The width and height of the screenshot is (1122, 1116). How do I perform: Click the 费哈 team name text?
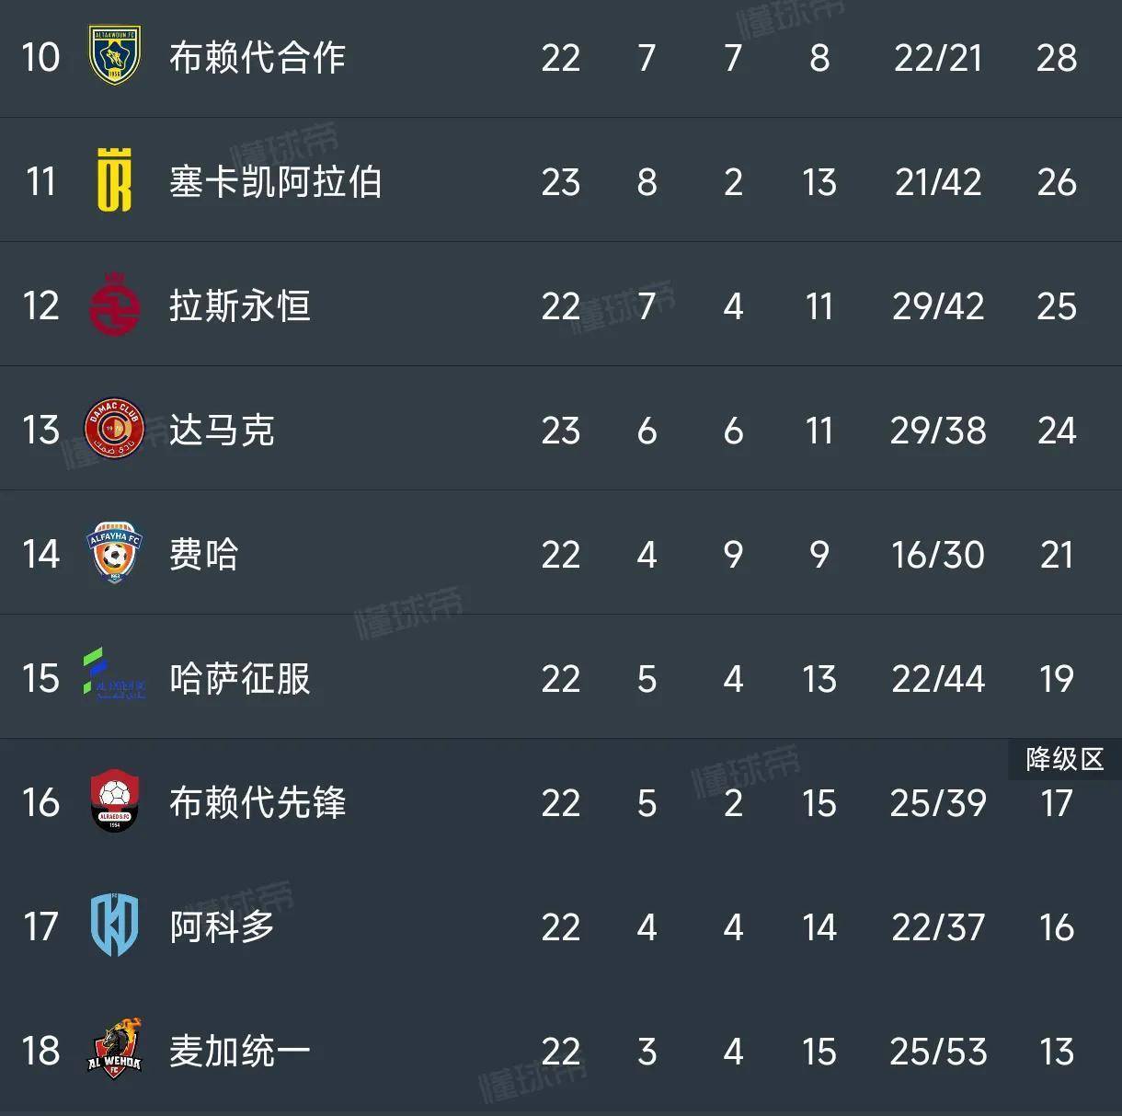tap(202, 553)
